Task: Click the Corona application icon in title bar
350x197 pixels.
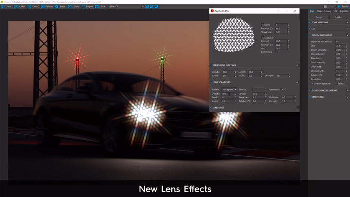Action: tap(2, 2)
